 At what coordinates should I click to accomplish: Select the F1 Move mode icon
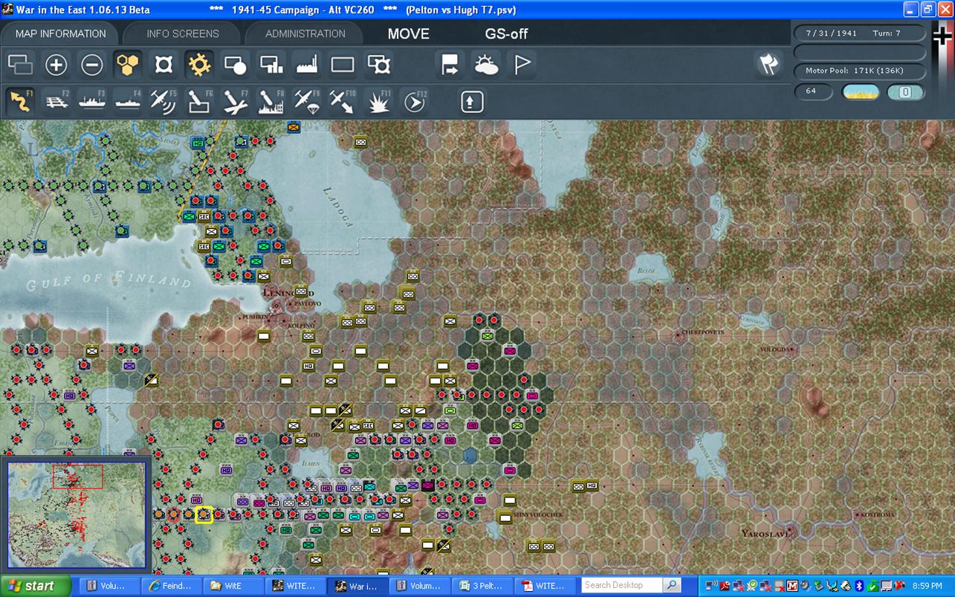[x=20, y=101]
